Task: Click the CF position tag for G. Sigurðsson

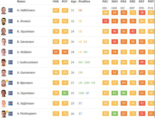Action: 87,93
